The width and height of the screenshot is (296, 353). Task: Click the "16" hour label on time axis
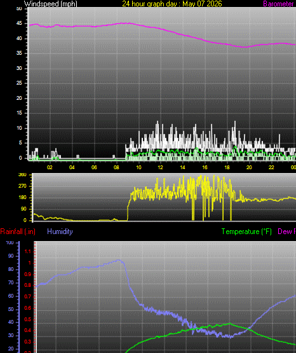point(205,167)
